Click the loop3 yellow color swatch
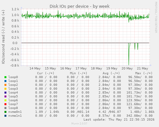 click(x=5, y=89)
